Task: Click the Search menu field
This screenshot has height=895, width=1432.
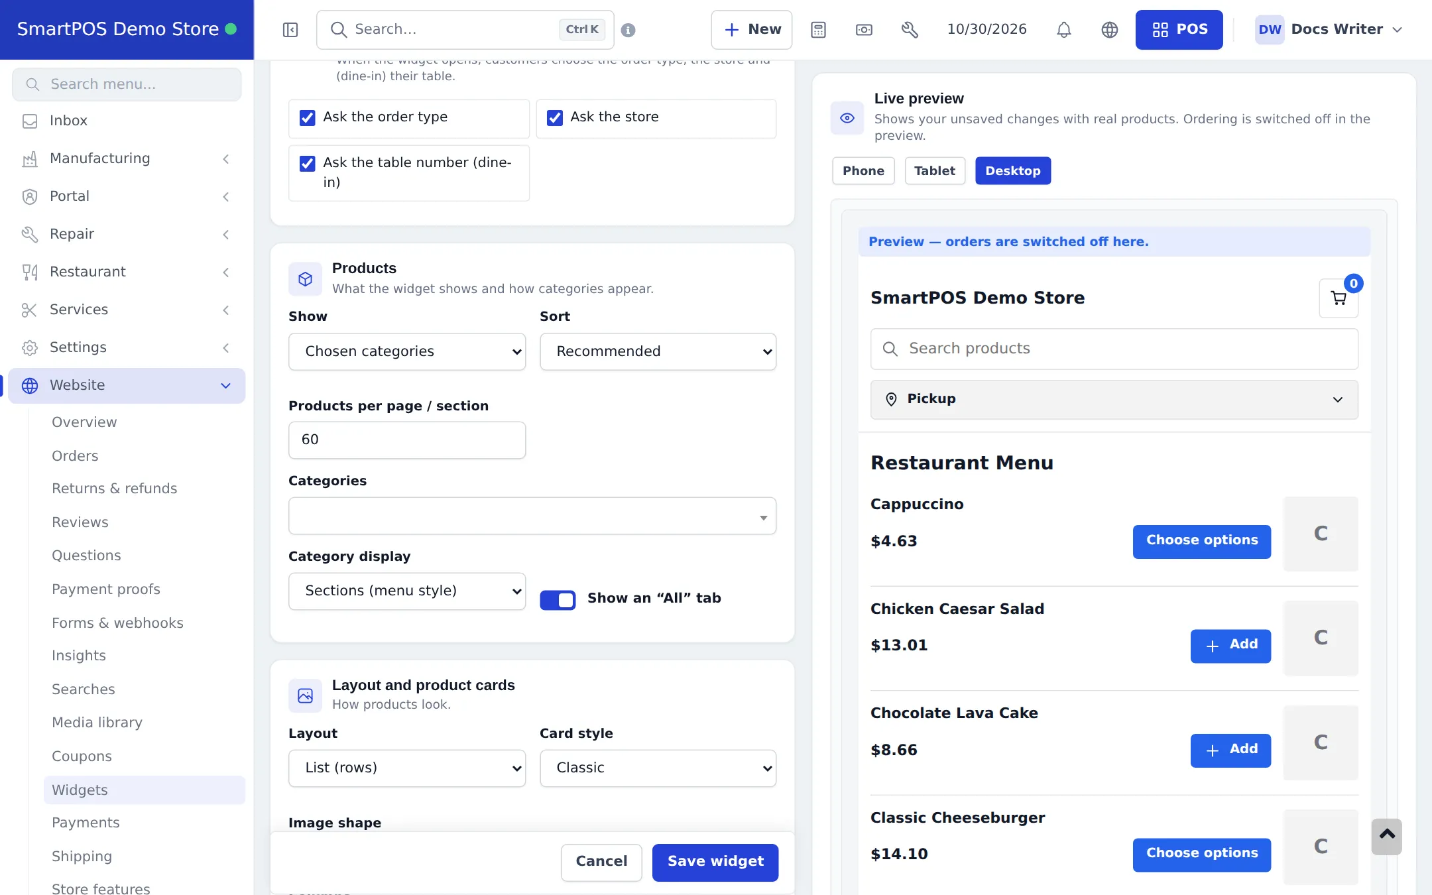Action: [127, 84]
